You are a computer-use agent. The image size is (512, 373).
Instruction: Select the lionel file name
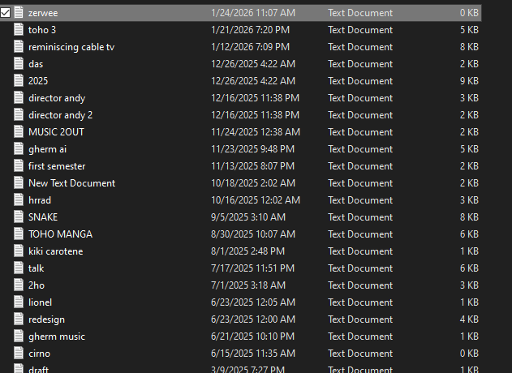tap(40, 302)
